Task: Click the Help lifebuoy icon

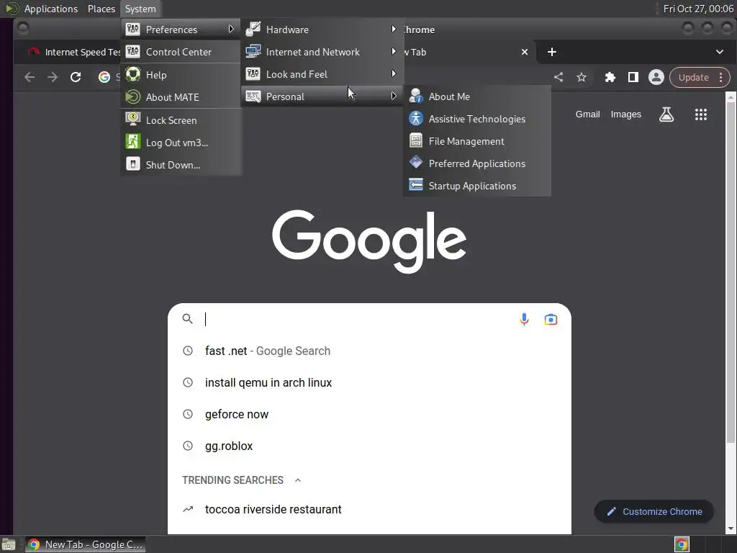Action: 133,74
